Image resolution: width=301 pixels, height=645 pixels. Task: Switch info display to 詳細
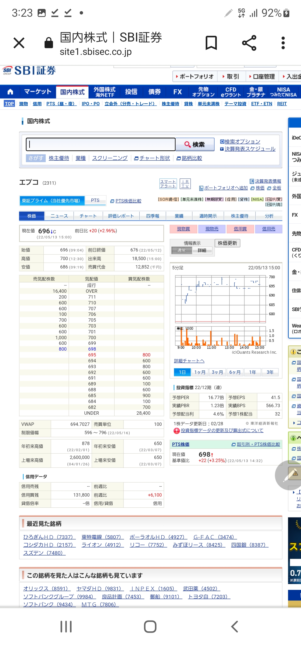pos(202,250)
